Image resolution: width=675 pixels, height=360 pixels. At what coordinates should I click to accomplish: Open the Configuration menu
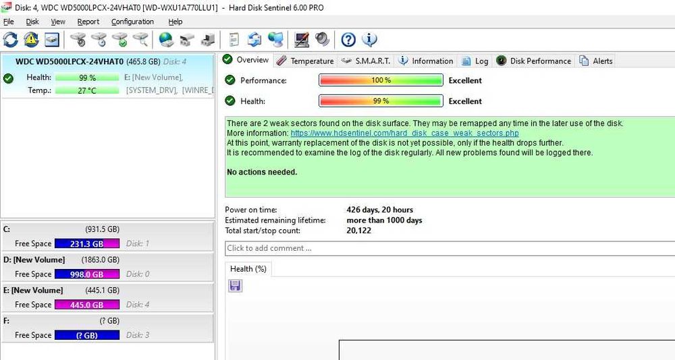pos(132,22)
